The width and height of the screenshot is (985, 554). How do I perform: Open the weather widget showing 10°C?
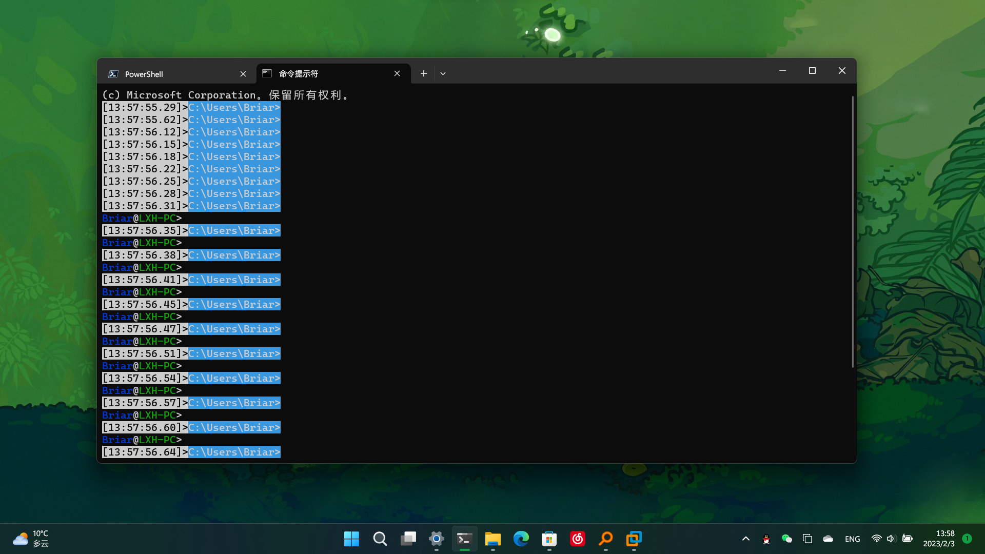31,539
